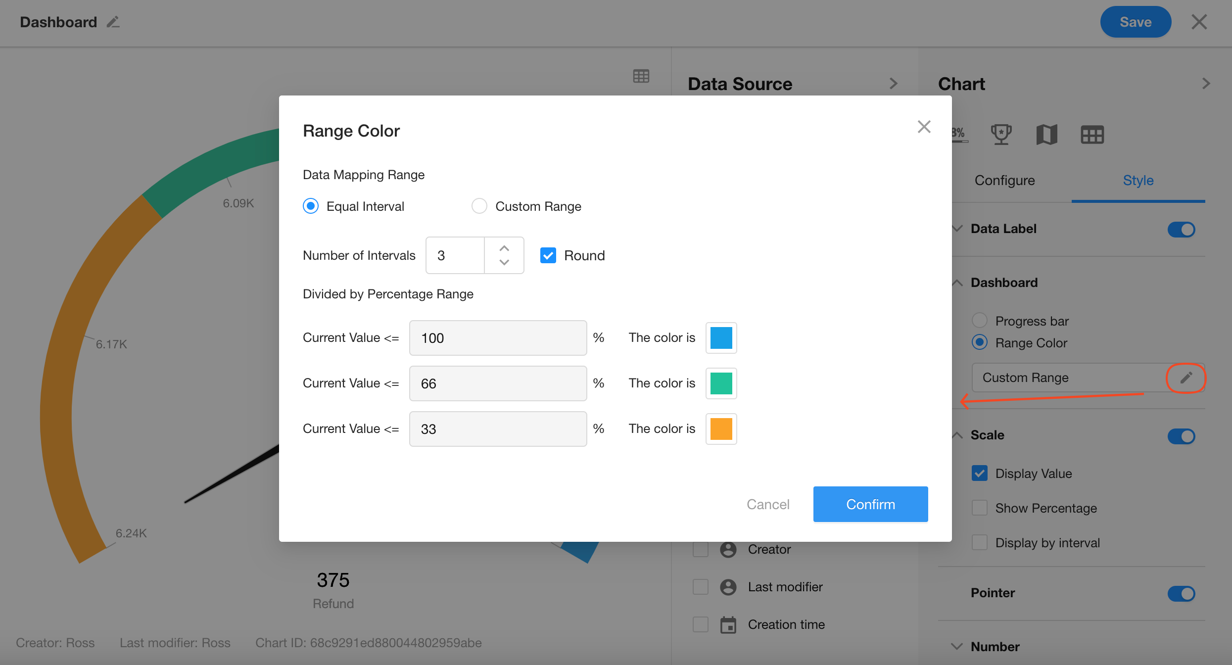The height and width of the screenshot is (665, 1232).
Task: Uncheck the Round checkbox
Action: pyautogui.click(x=548, y=255)
